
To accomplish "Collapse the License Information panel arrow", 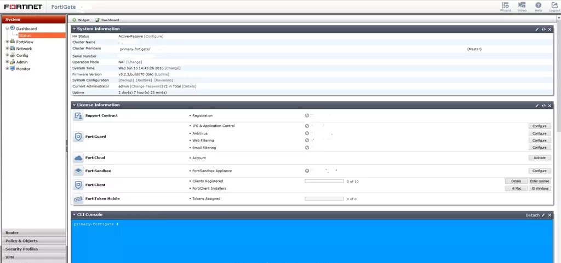I will pos(74,106).
